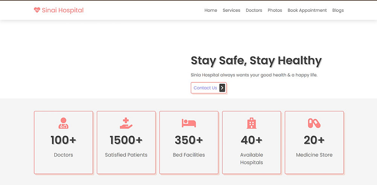Click the 40+ counter
Image resolution: width=377 pixels, height=185 pixels.
[251, 140]
